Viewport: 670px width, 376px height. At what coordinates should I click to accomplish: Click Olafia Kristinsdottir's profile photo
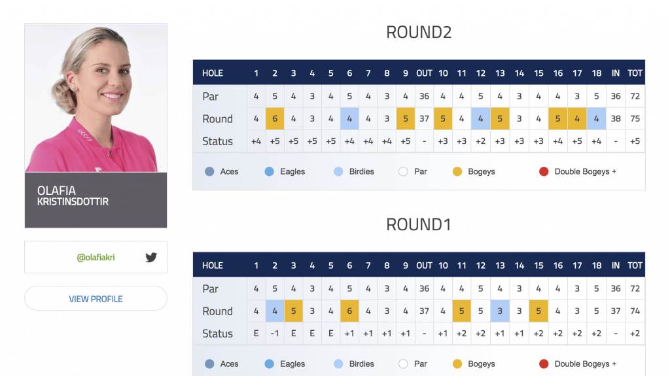[x=96, y=97]
